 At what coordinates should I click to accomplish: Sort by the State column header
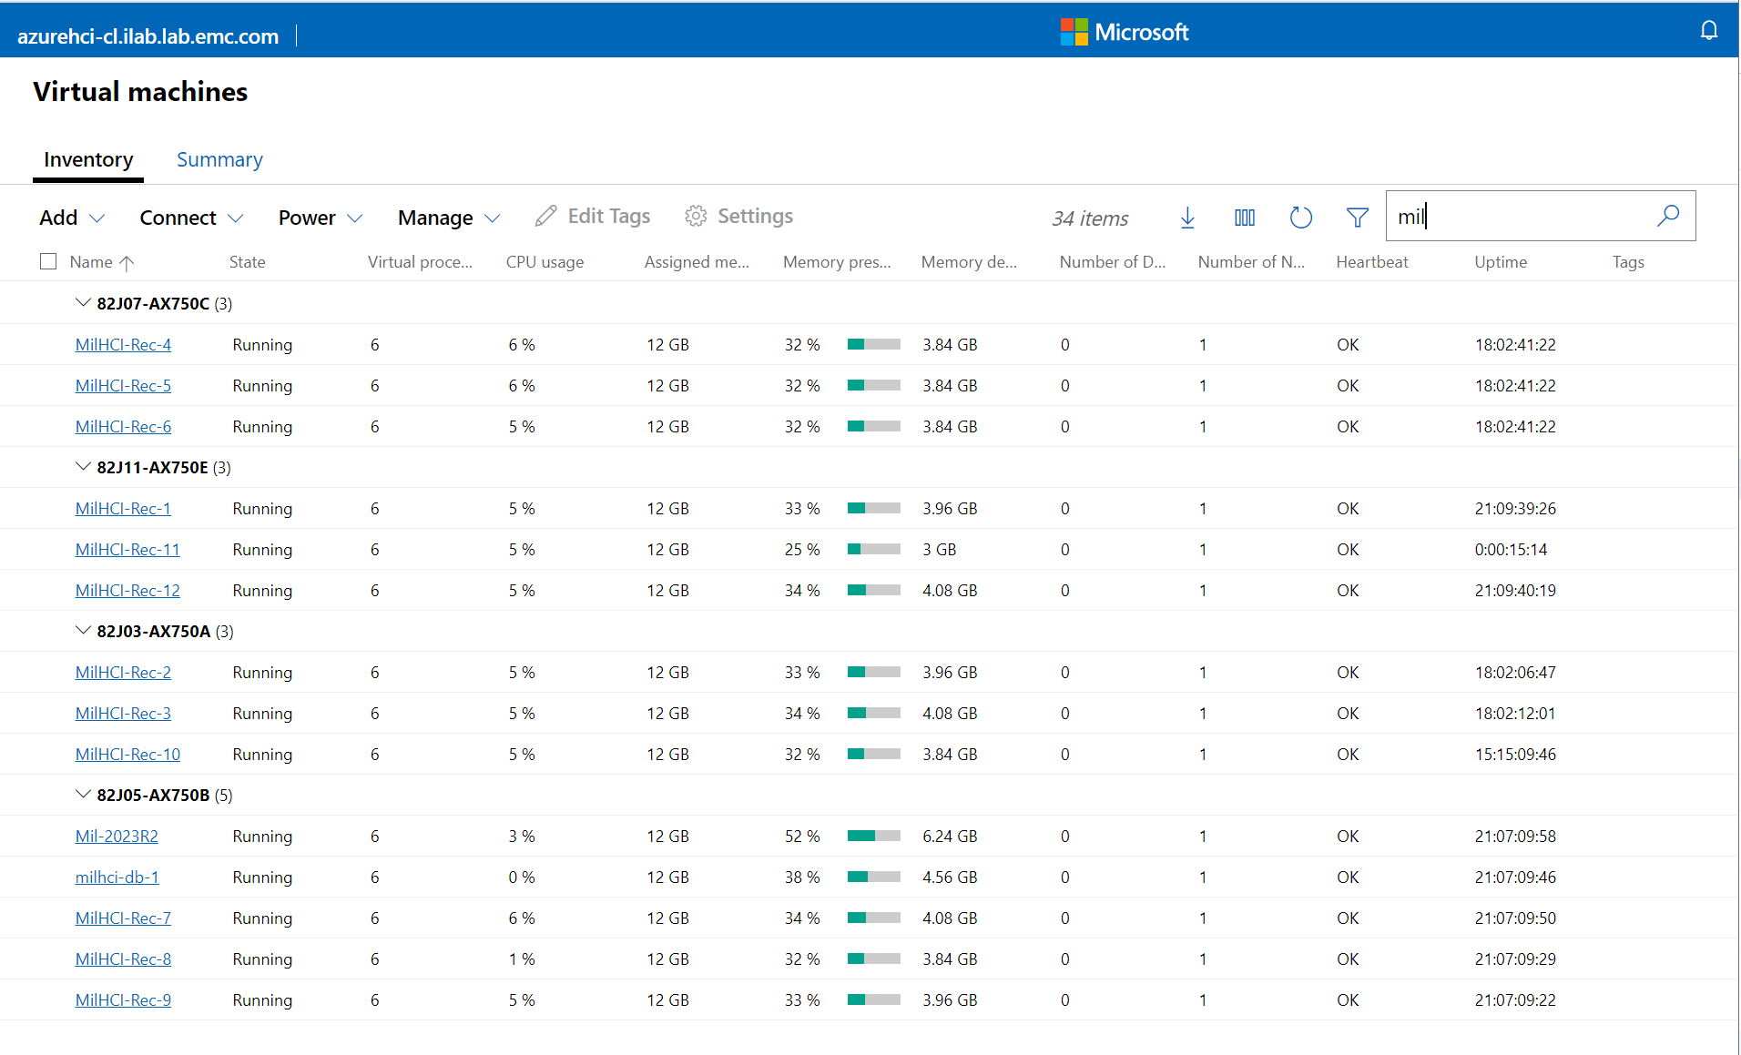[x=247, y=262]
